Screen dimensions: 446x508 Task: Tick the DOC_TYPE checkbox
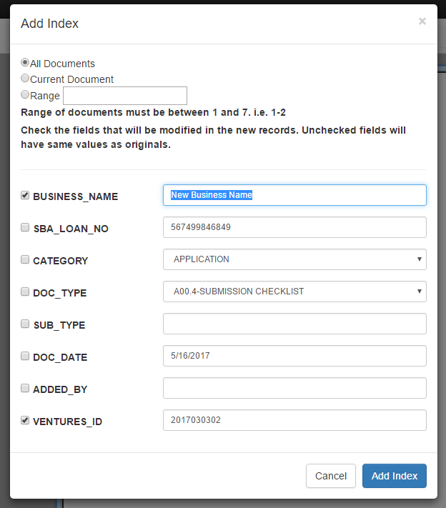point(25,292)
